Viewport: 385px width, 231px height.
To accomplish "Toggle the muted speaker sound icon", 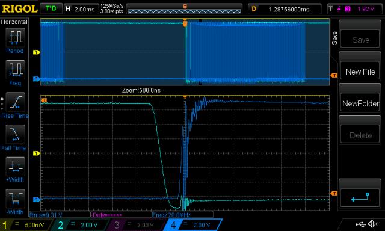I will pos(372,224).
